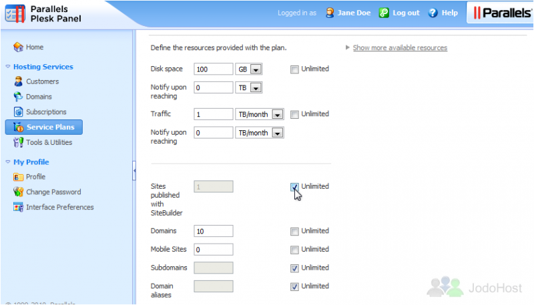Click the Profile card icon
This screenshot has height=305, width=534.
click(x=18, y=177)
